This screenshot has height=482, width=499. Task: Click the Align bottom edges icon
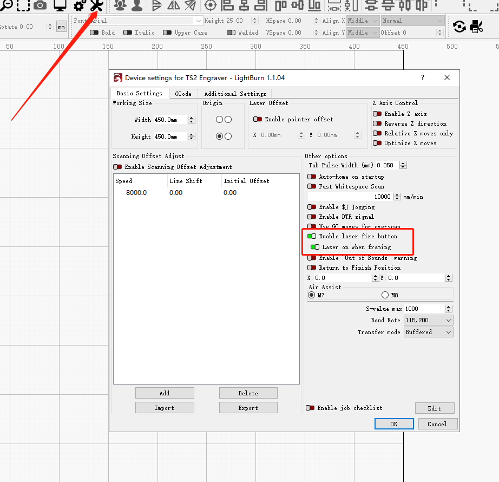(x=314, y=5)
